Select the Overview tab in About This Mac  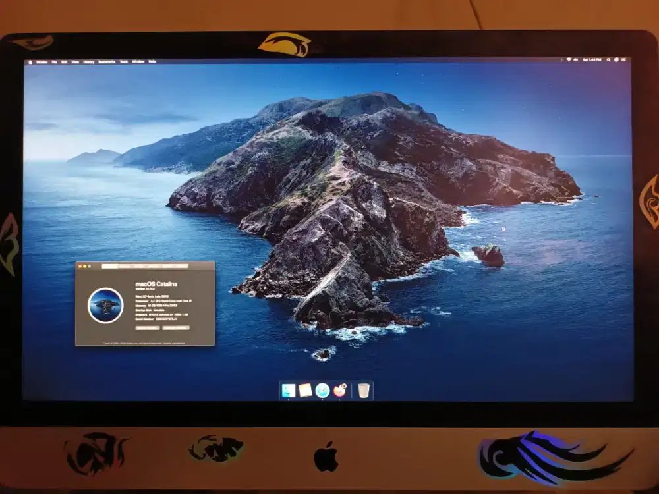pyautogui.click(x=110, y=266)
